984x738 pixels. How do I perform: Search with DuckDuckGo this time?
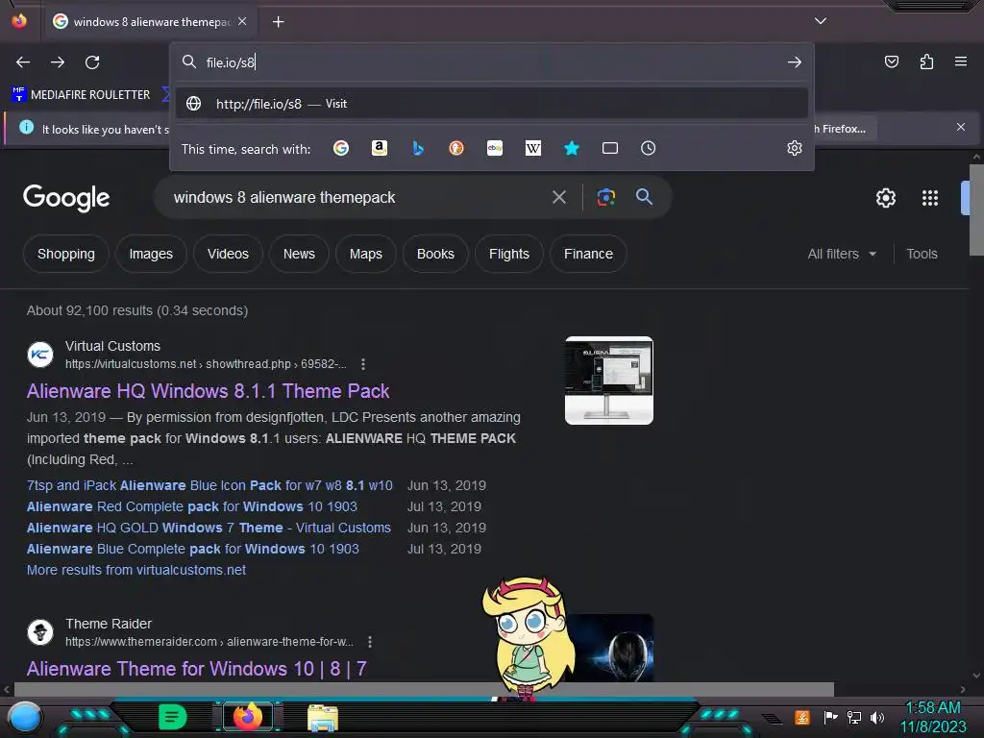456,148
